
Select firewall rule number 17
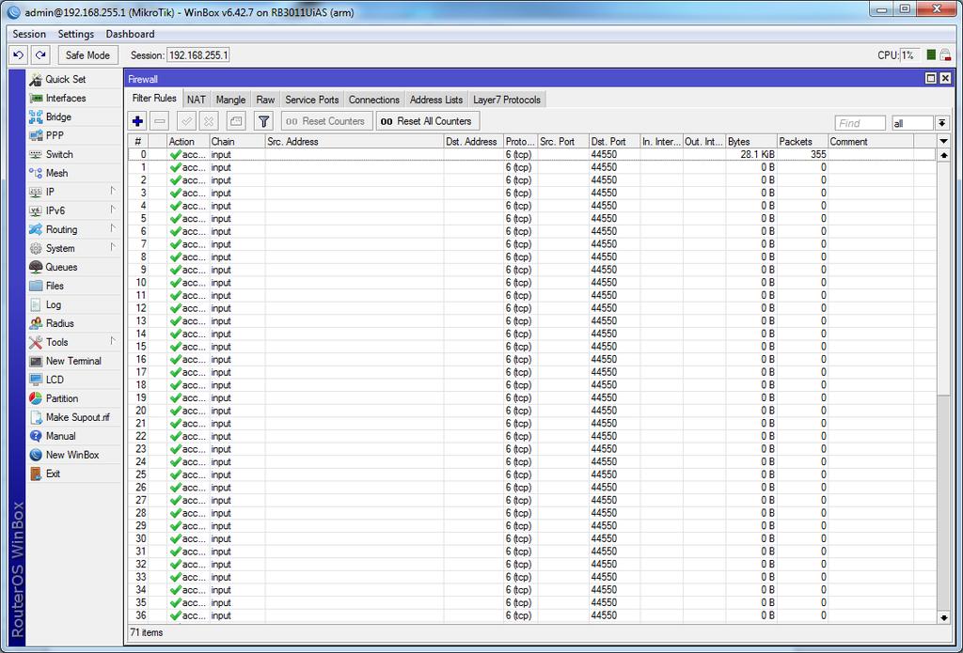[532, 372]
